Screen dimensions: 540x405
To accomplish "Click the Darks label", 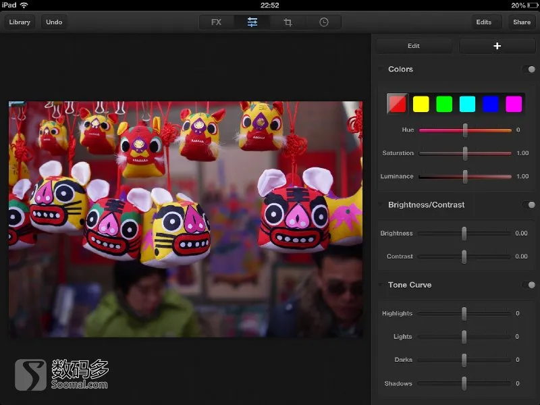I will (x=403, y=360).
